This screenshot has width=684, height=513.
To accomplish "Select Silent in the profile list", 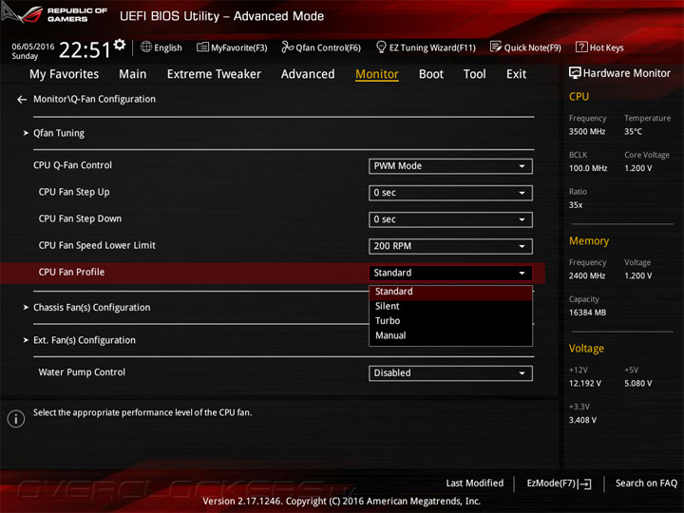I will (450, 306).
